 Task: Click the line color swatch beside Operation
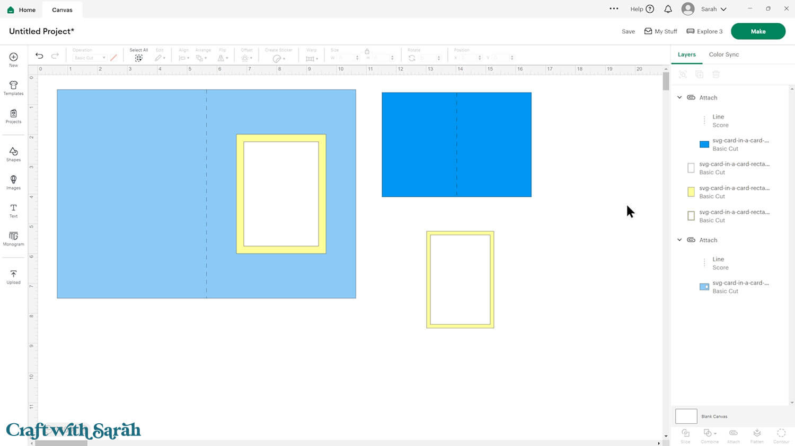pyautogui.click(x=113, y=58)
